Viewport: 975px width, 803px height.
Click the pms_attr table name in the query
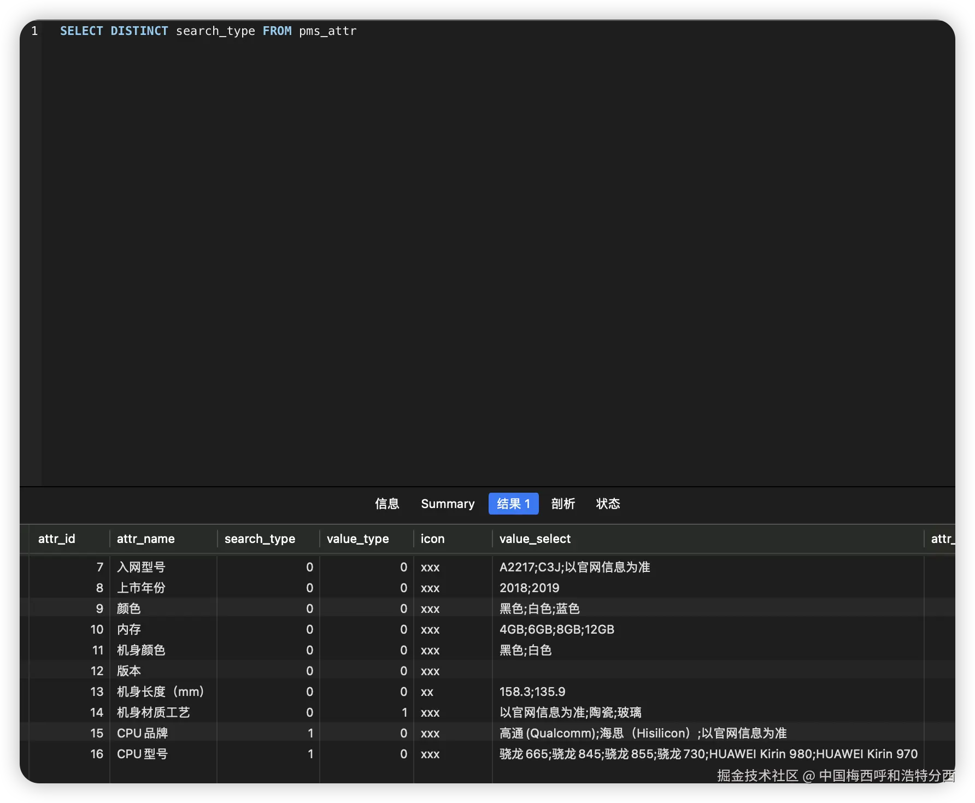pos(327,31)
